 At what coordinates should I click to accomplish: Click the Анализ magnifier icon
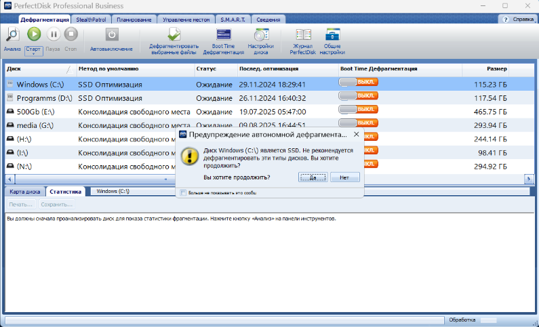(x=12, y=35)
